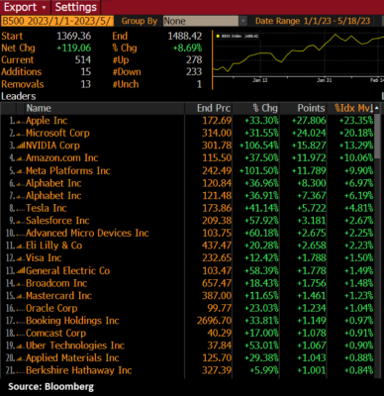Click NVIDIA's +106.54% change value
This screenshot has width=384, height=396.
[x=259, y=146]
